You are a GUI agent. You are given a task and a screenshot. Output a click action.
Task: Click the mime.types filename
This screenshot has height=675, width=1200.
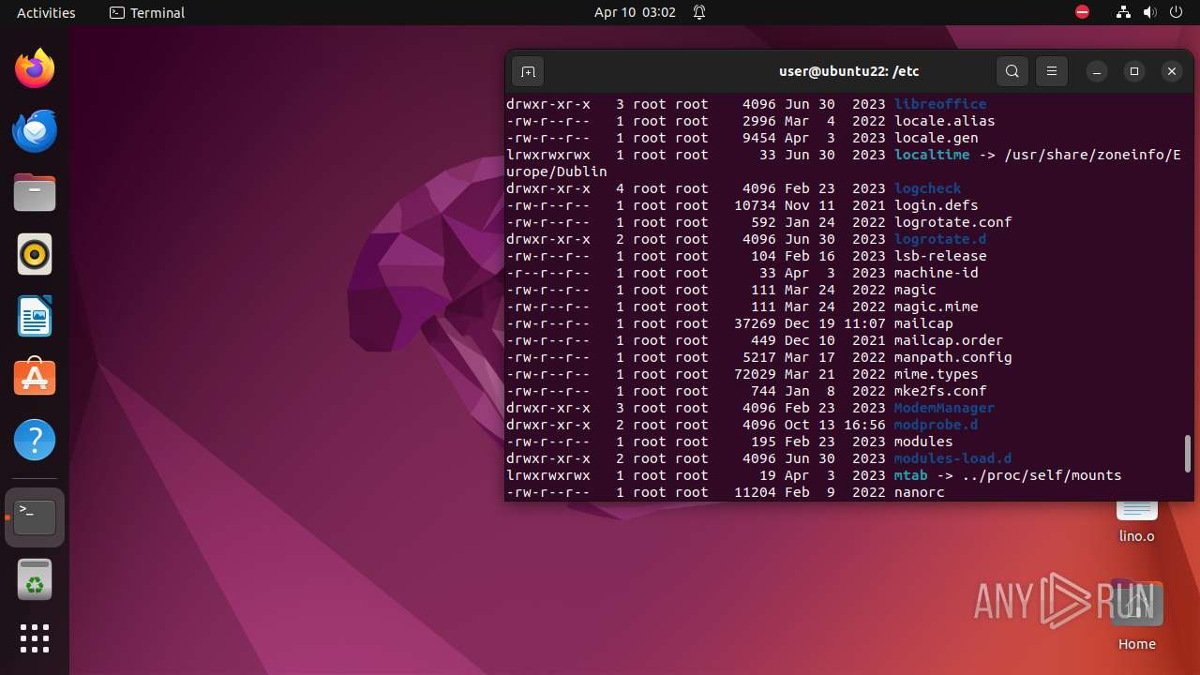click(x=937, y=374)
